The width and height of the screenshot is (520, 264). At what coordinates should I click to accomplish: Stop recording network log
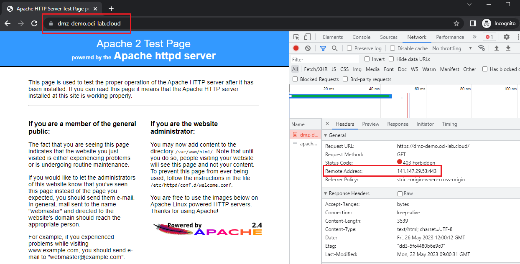tap(296, 48)
